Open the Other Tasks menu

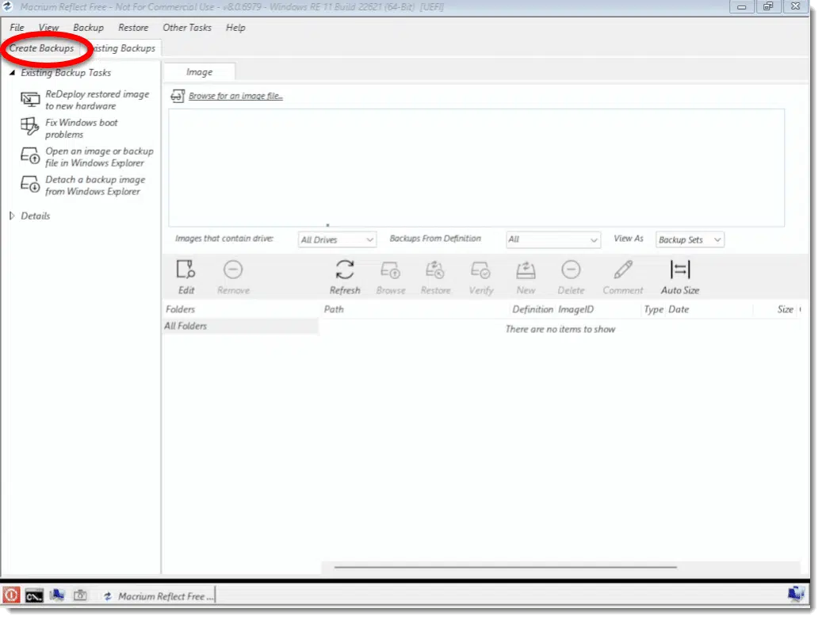[186, 28]
